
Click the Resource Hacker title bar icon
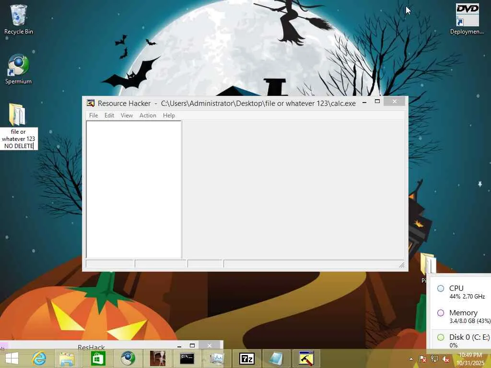click(91, 103)
